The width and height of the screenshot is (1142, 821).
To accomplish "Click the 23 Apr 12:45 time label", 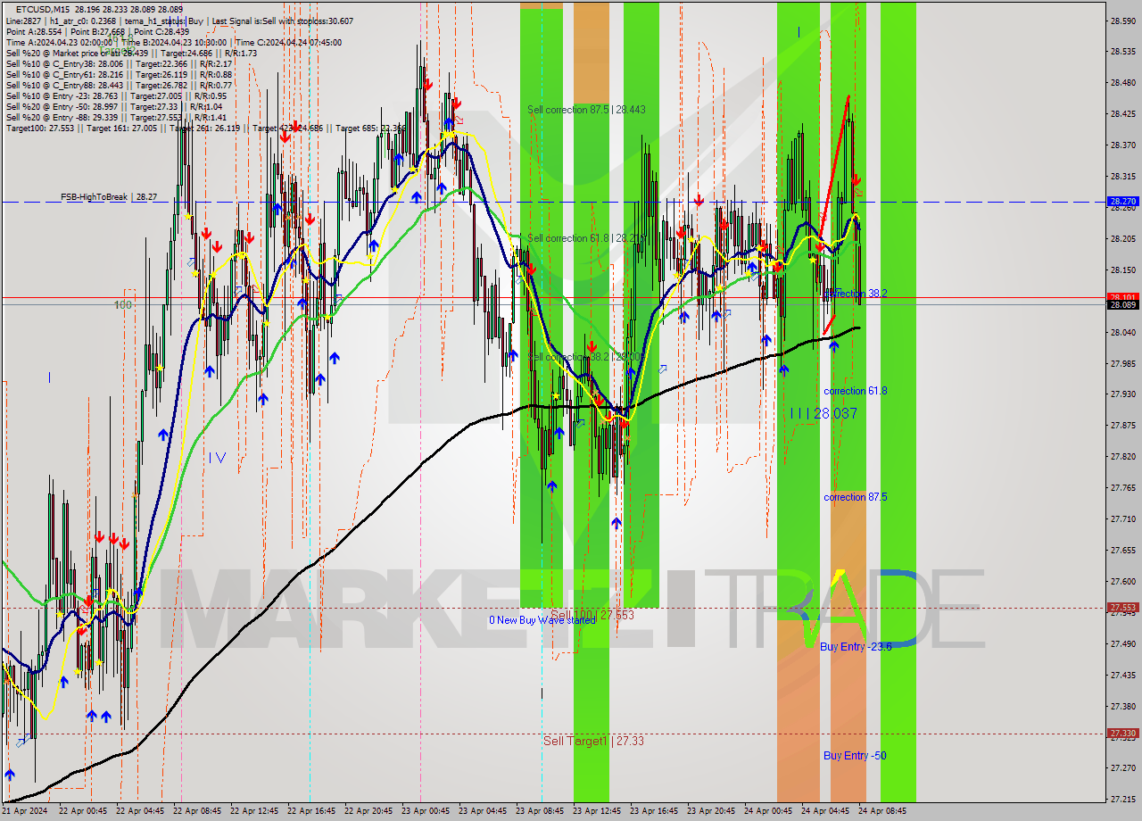I will [x=596, y=811].
